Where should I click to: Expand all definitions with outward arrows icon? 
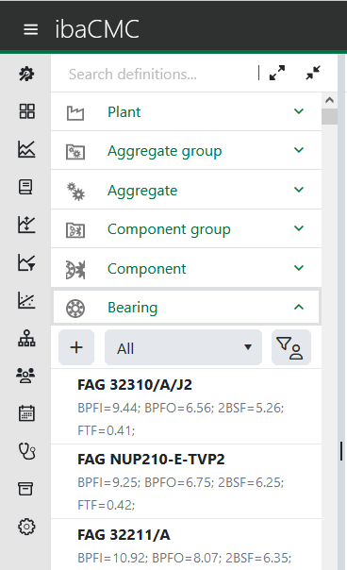tap(277, 73)
